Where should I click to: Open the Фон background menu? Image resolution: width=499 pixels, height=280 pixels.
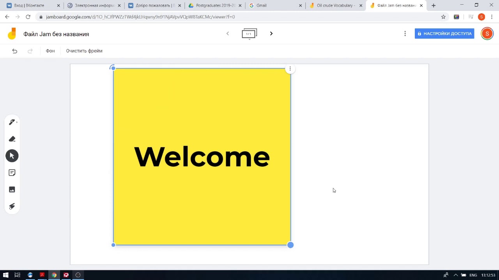click(50, 51)
